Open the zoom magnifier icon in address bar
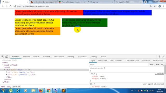 click(151, 6)
